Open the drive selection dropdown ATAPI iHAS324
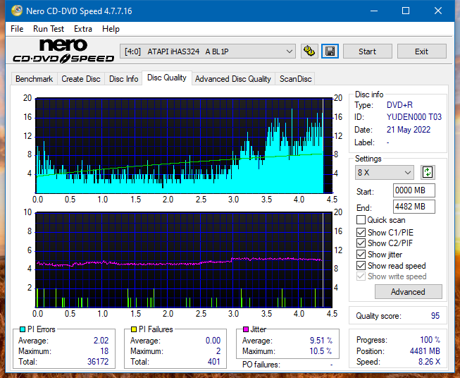The width and height of the screenshot is (460, 378). click(x=209, y=51)
